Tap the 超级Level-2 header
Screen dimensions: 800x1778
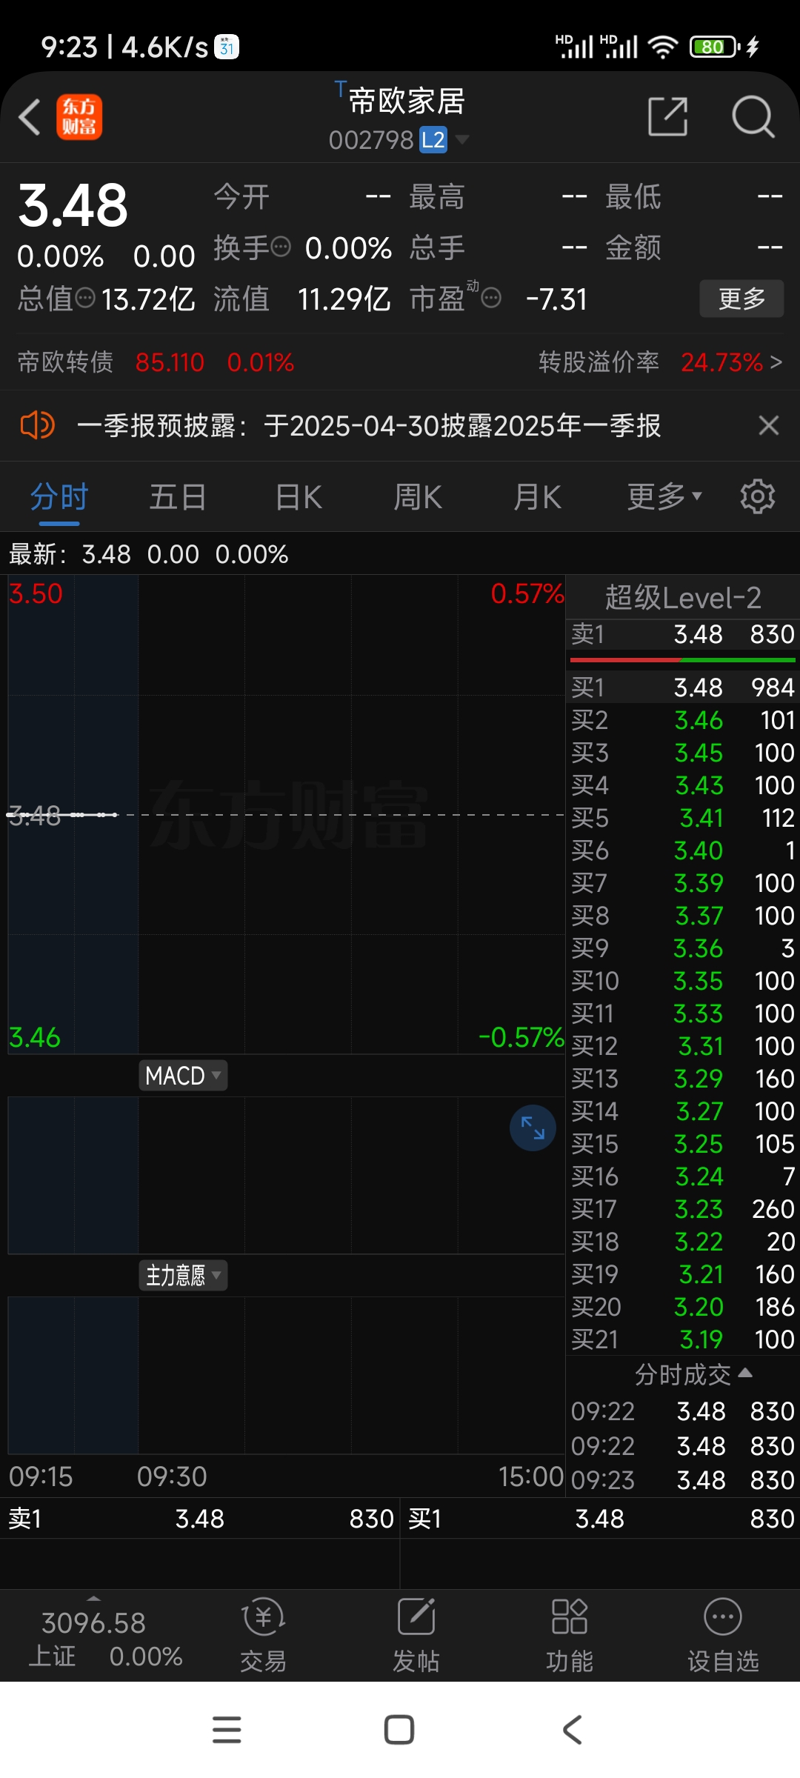[683, 597]
